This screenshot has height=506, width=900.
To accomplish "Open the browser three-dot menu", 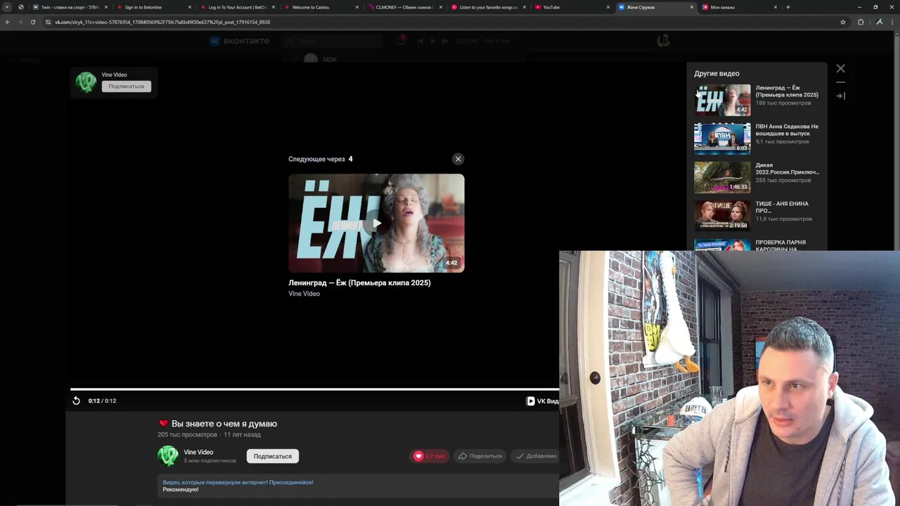I will click(892, 22).
